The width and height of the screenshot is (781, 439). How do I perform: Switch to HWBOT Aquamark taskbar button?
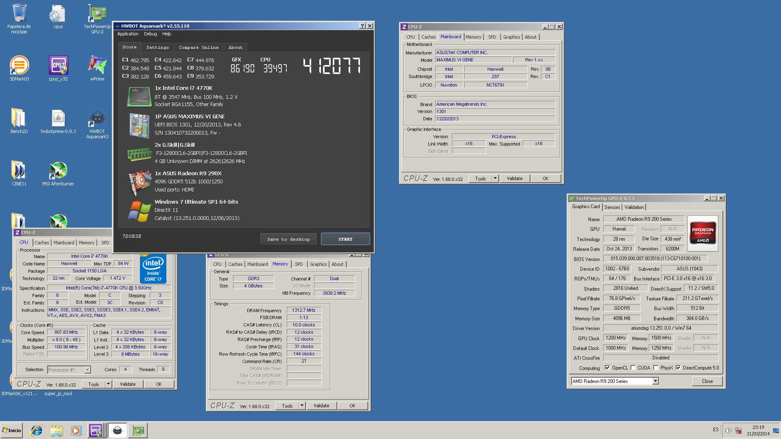(117, 430)
